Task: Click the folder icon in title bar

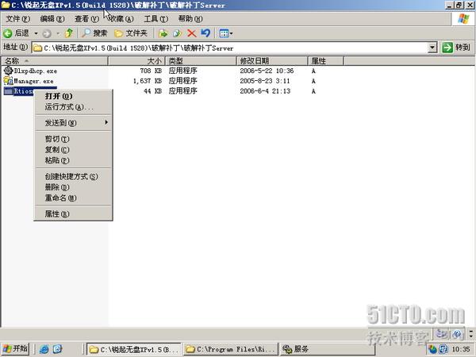Action: [x=6, y=6]
